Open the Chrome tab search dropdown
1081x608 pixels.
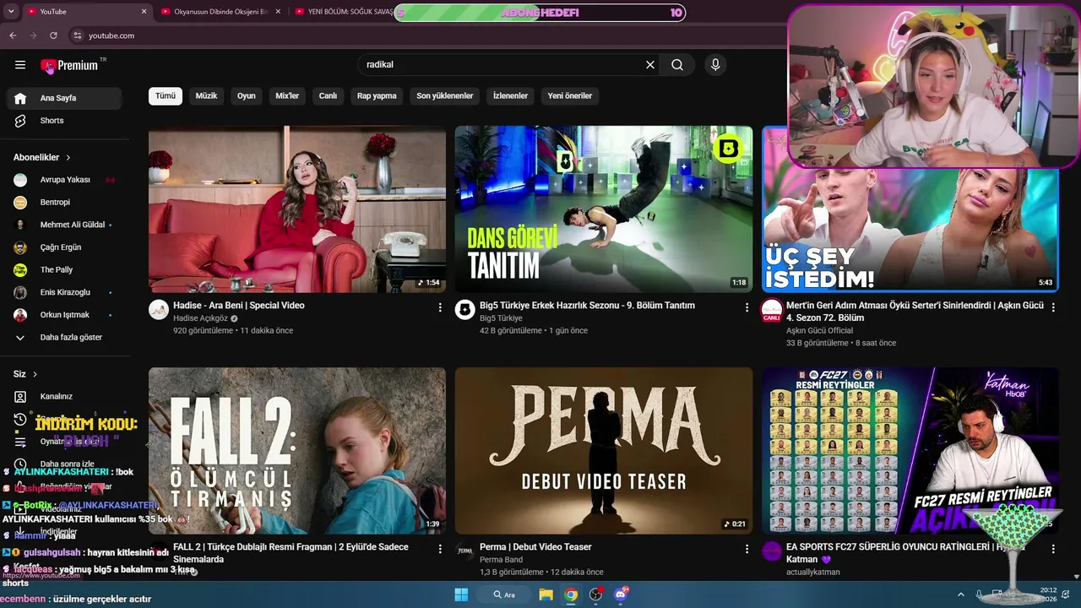(x=11, y=12)
